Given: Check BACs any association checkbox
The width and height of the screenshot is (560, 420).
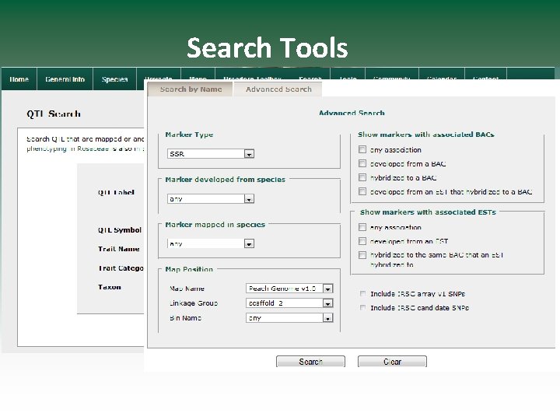Looking at the screenshot, I should point(362,149).
